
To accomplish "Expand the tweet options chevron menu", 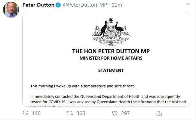I will click(x=187, y=4).
